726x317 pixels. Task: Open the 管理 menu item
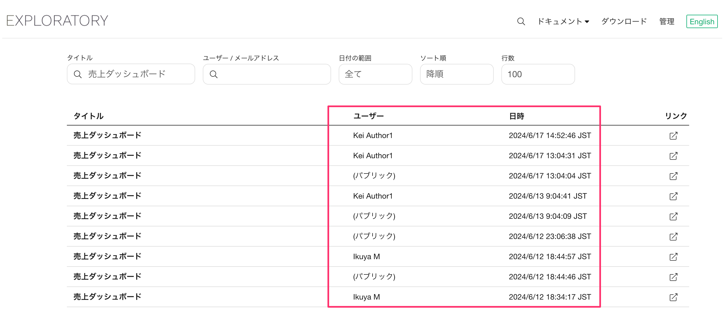pos(667,21)
